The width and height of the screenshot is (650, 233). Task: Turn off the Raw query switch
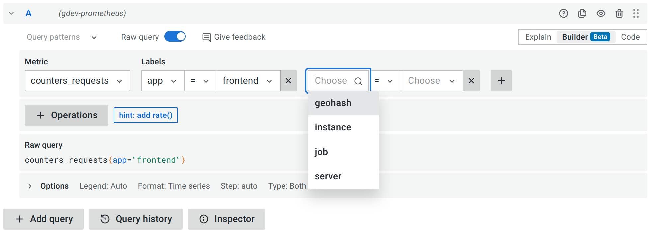click(175, 37)
